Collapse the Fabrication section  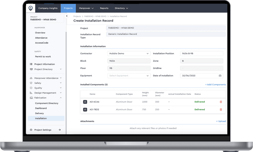pos(60,98)
